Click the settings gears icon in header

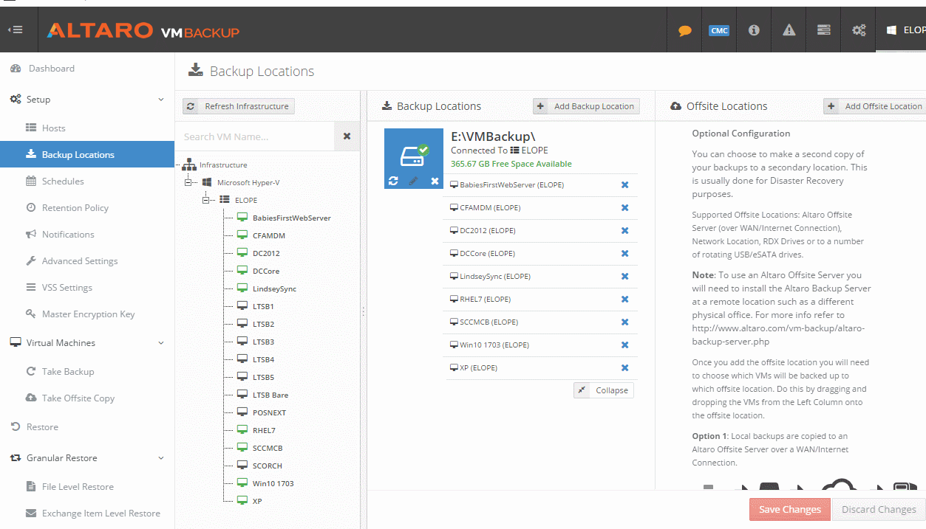pyautogui.click(x=859, y=30)
